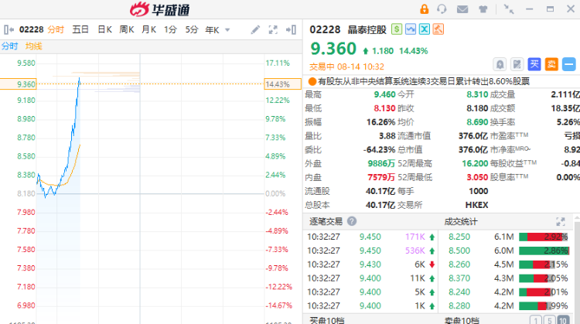Viewport: 580px width, 324px height.
Task: Switch to the 五日 chart tab
Action: (80, 30)
